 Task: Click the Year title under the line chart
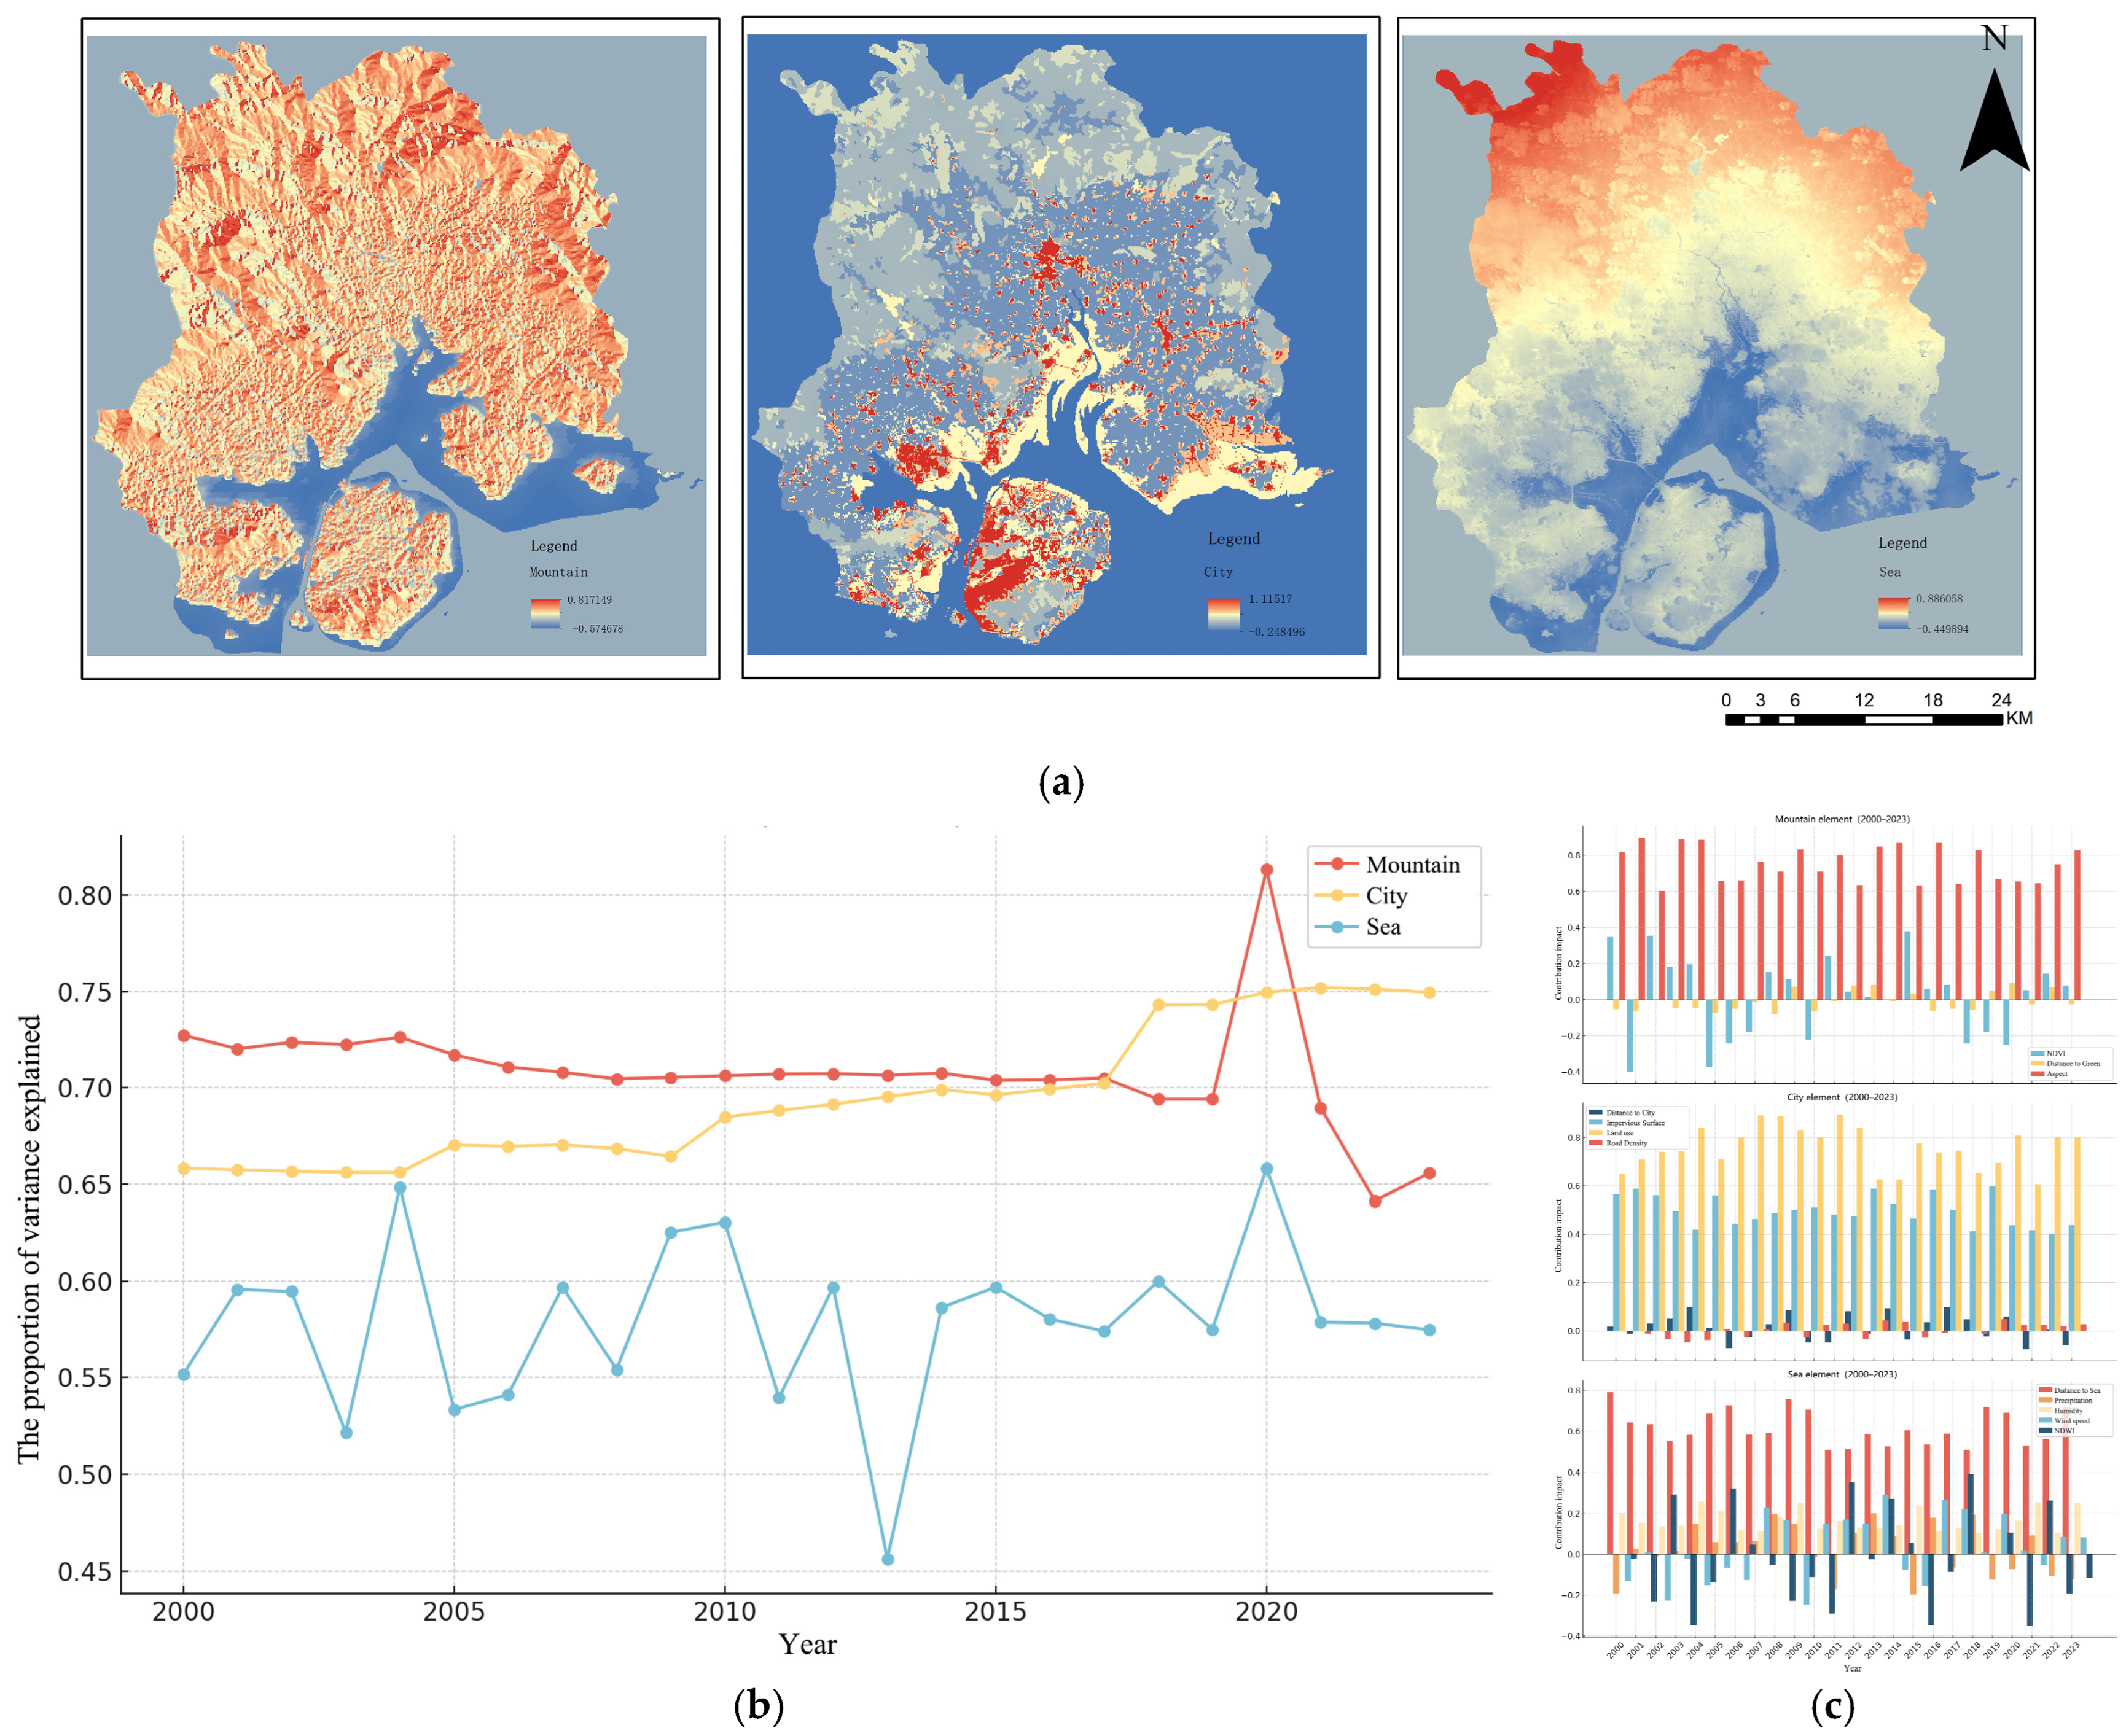click(807, 1644)
